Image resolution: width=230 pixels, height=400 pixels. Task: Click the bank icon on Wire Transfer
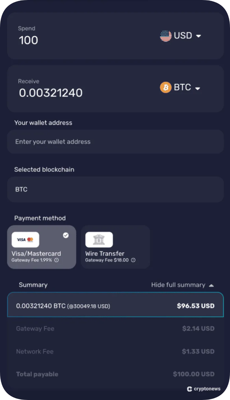(99, 239)
